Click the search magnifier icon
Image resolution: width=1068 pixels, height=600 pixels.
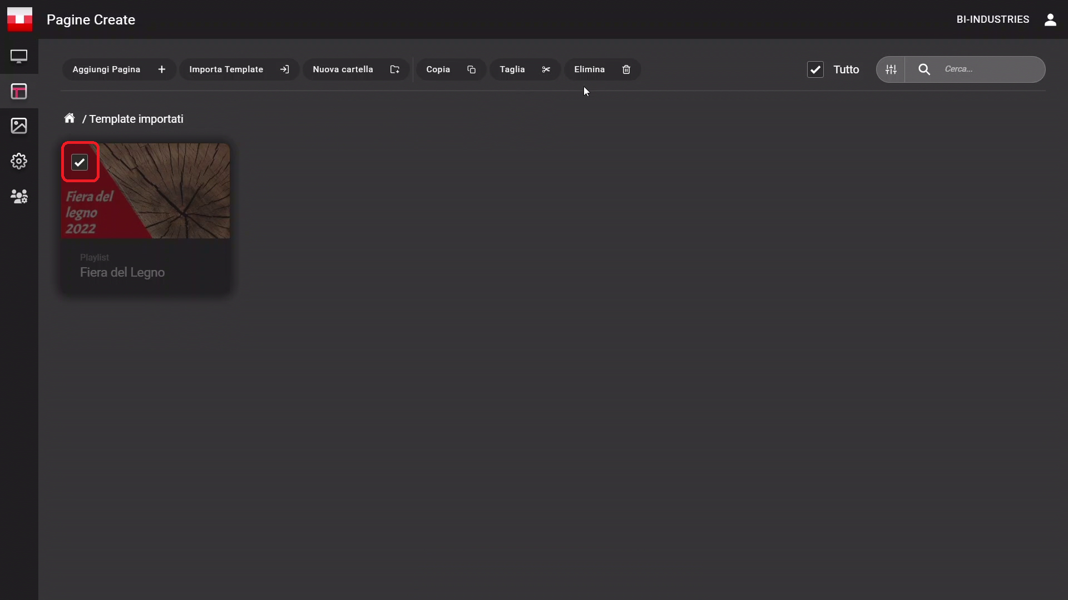pyautogui.click(x=924, y=69)
